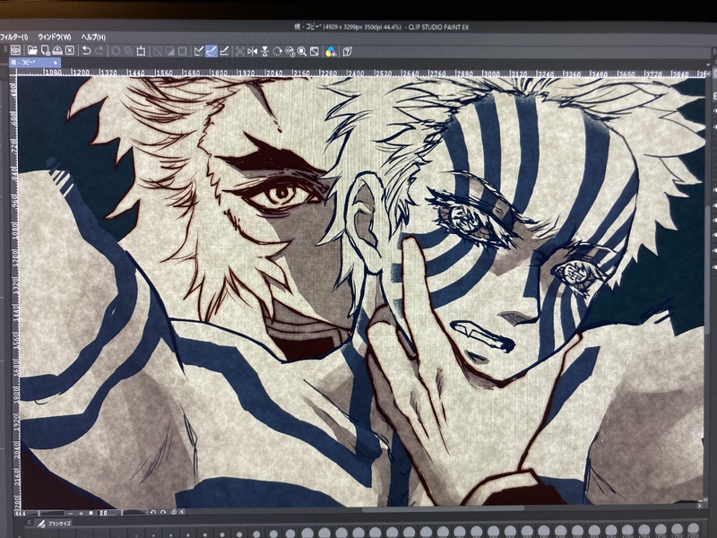Redo the last undone action

[99, 51]
